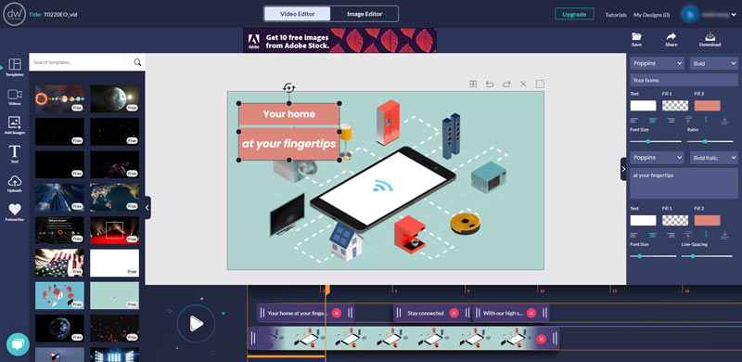Click the X icon above canvas
The width and height of the screenshot is (742, 362).
pyautogui.click(x=523, y=84)
